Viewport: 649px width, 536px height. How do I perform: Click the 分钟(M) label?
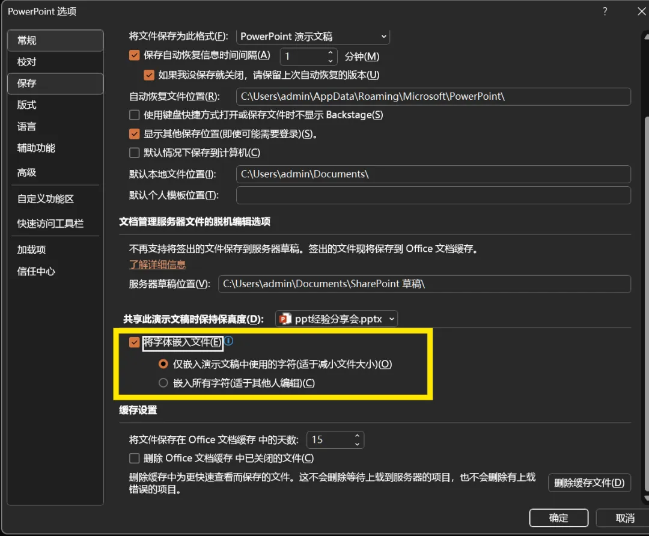362,56
